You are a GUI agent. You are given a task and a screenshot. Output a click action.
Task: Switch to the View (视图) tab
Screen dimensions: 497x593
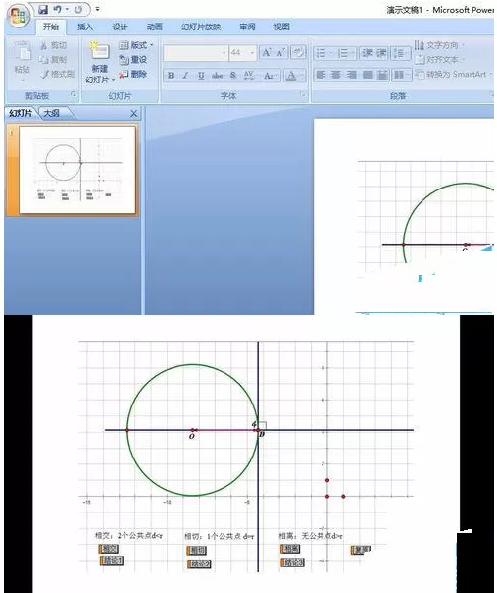coord(281,27)
